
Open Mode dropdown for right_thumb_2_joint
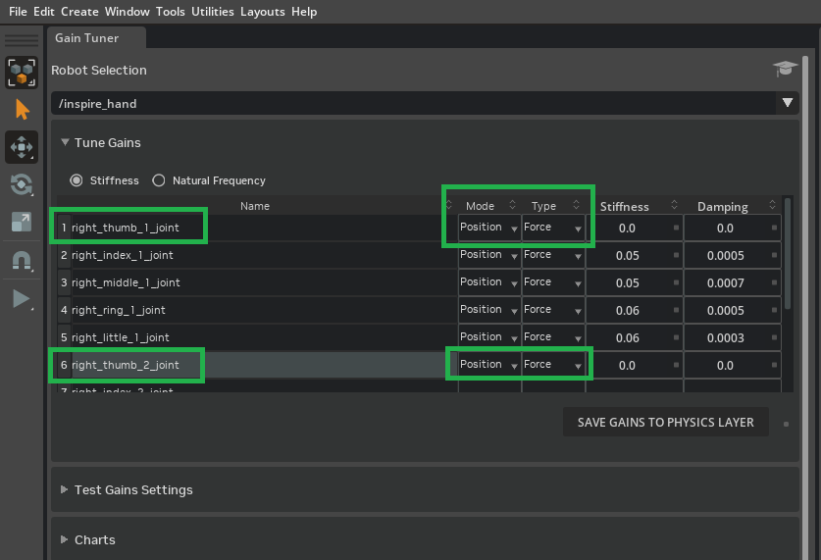(x=489, y=365)
